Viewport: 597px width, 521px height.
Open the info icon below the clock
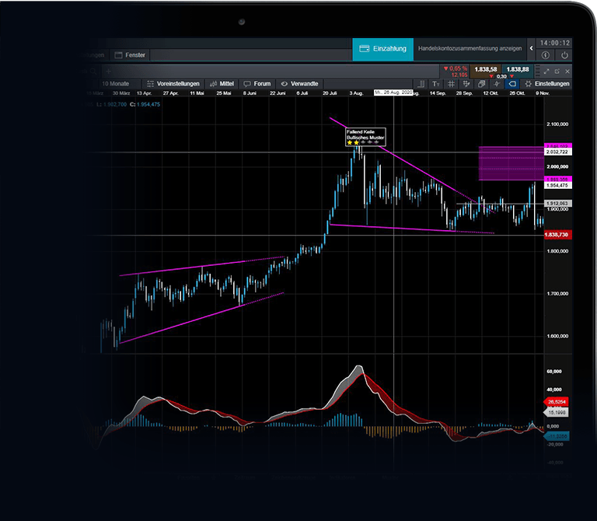point(546,55)
